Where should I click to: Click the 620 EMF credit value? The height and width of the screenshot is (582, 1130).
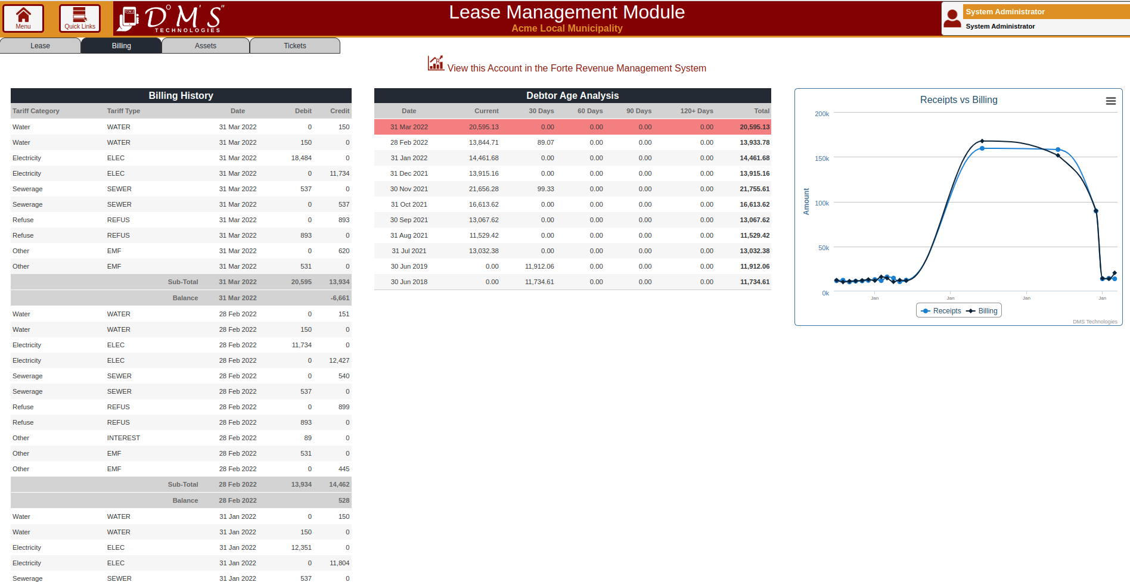344,251
